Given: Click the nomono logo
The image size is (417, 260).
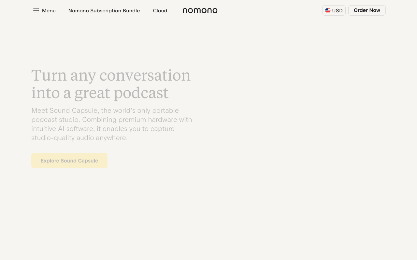Looking at the screenshot, I should (x=200, y=11).
